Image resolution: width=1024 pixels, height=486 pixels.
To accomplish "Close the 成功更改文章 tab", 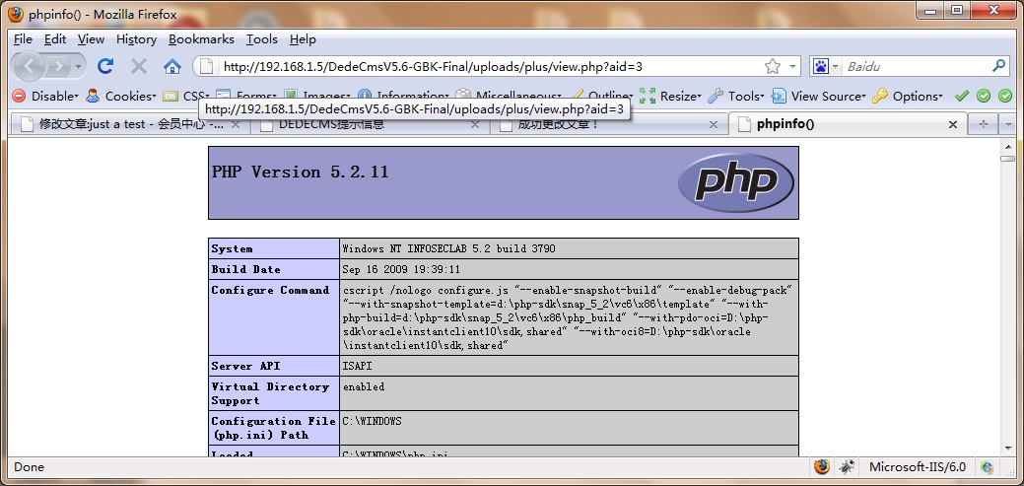I will click(x=714, y=124).
